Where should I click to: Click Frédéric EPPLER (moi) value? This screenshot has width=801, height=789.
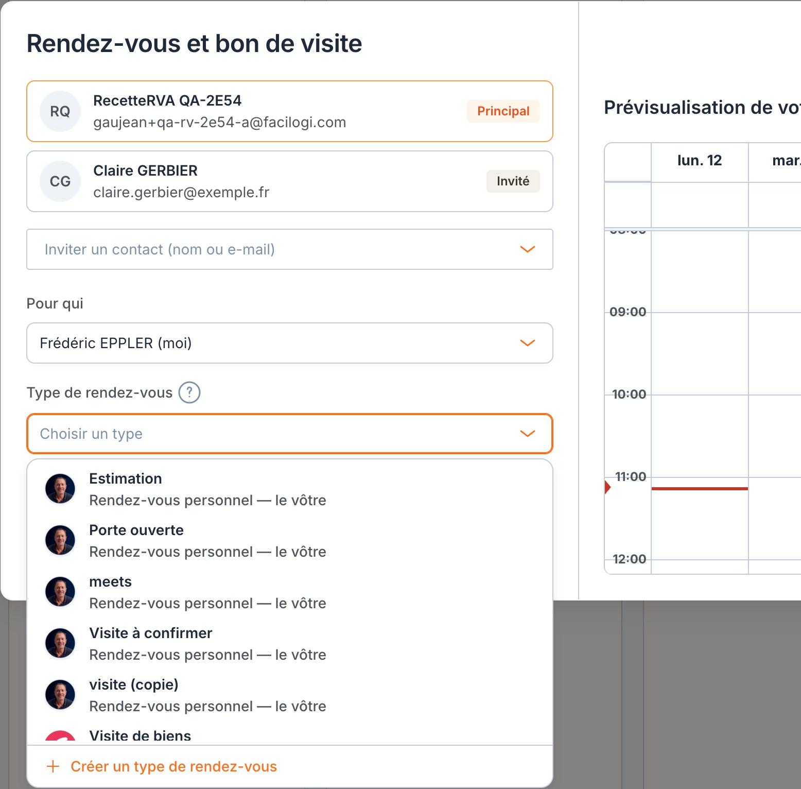click(x=116, y=343)
